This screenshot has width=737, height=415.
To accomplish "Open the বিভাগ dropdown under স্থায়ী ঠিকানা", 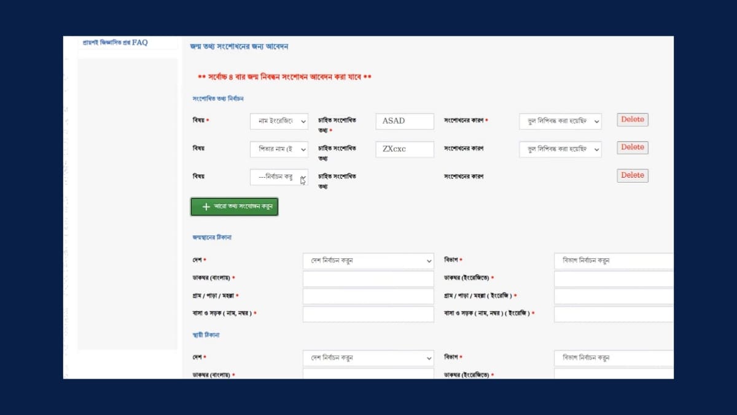I will click(x=614, y=358).
